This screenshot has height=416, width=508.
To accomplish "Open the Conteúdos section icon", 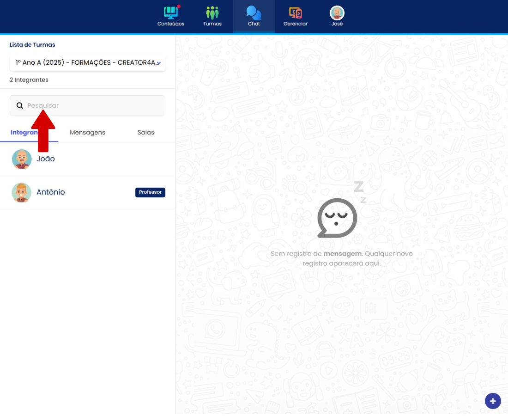I will [x=170, y=13].
